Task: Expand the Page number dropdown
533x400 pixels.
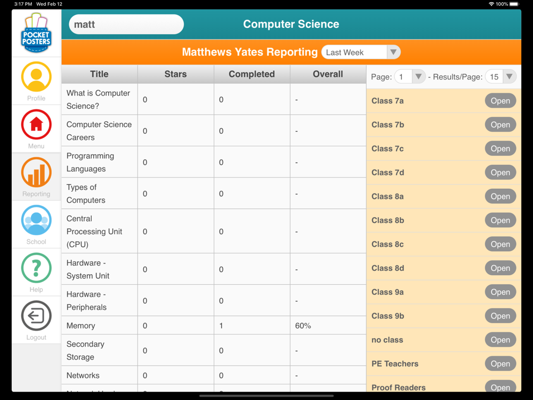Action: pos(409,77)
